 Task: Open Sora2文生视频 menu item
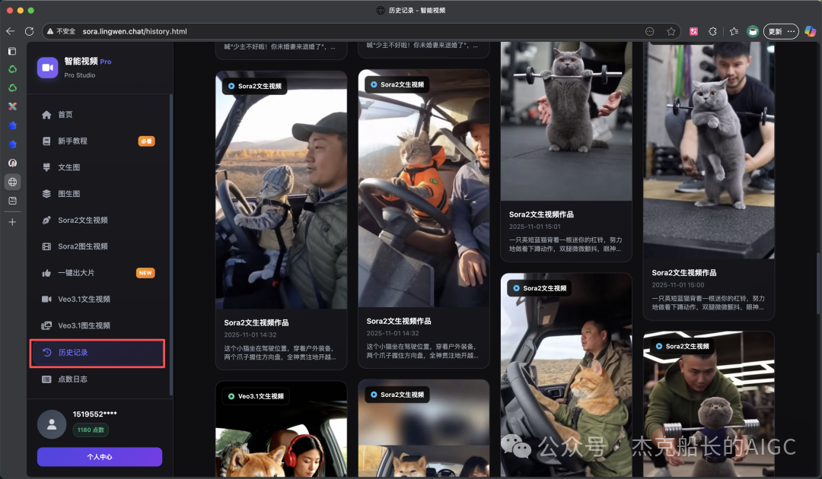(x=99, y=220)
